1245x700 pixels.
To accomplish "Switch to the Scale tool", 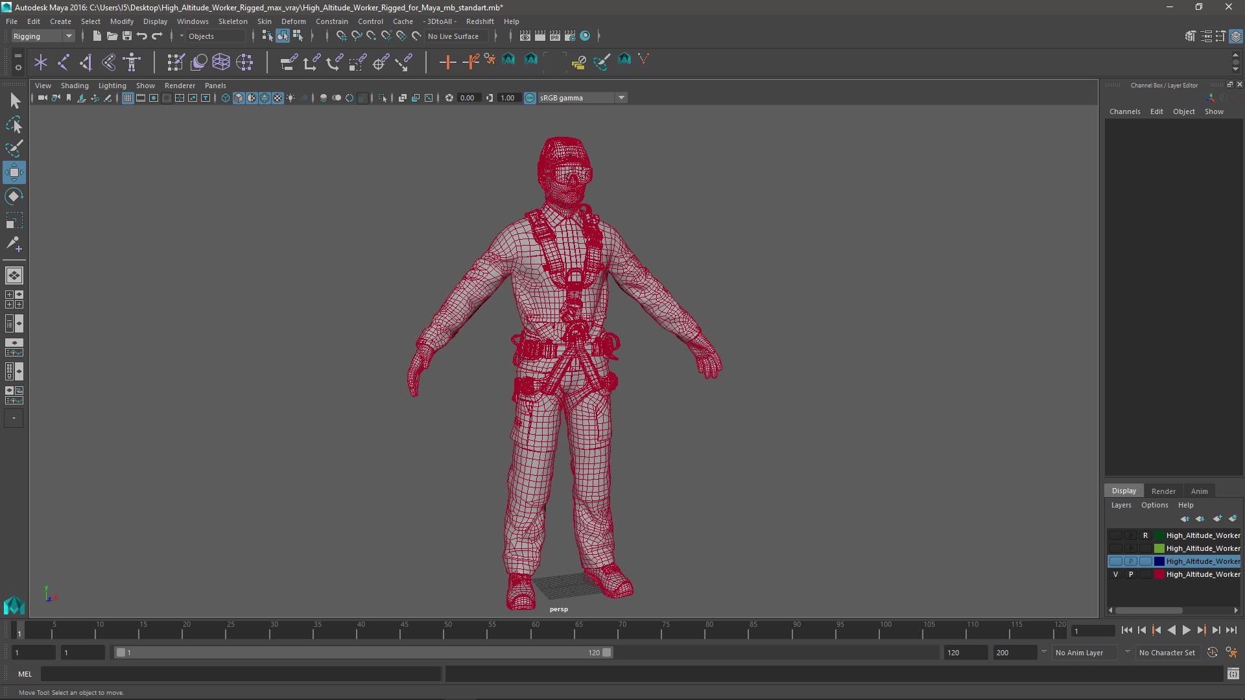I will click(14, 220).
